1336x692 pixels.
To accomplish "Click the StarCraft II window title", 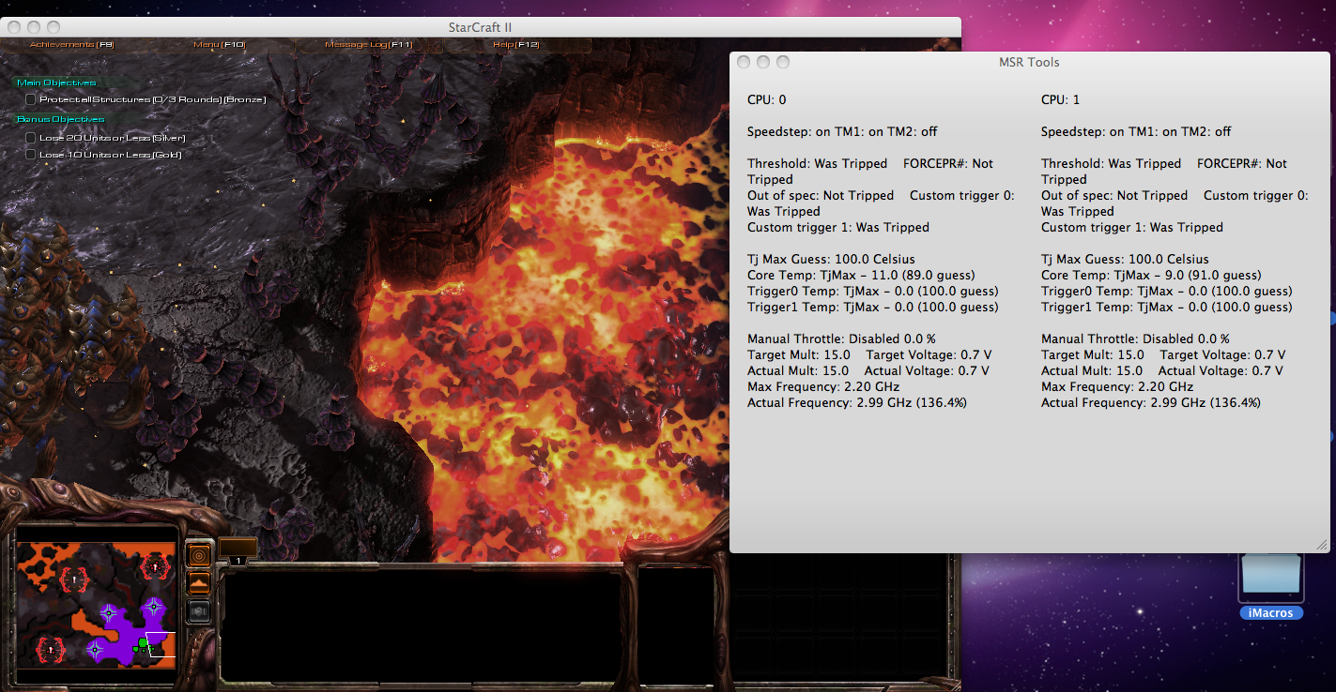I will (480, 27).
